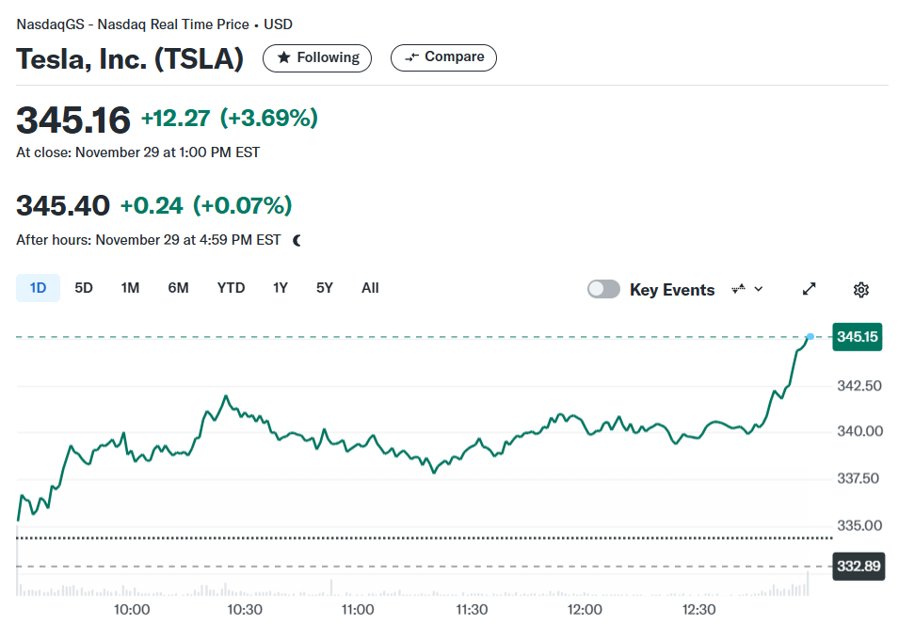Switch to the 5Y range

(x=325, y=288)
